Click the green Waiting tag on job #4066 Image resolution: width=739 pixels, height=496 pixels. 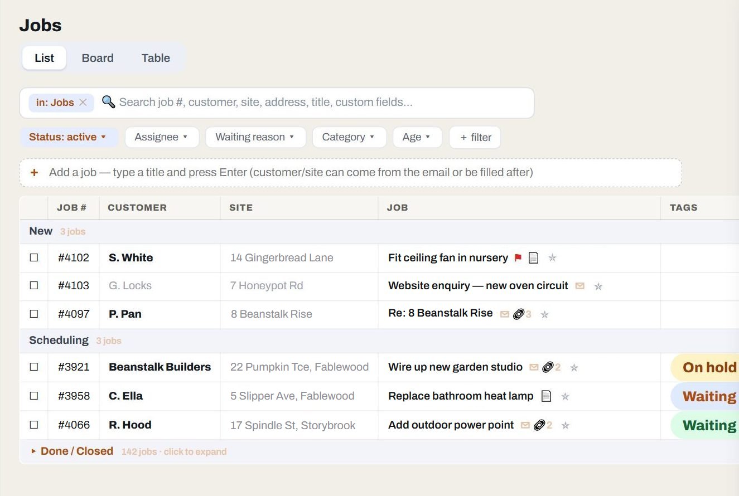(705, 425)
